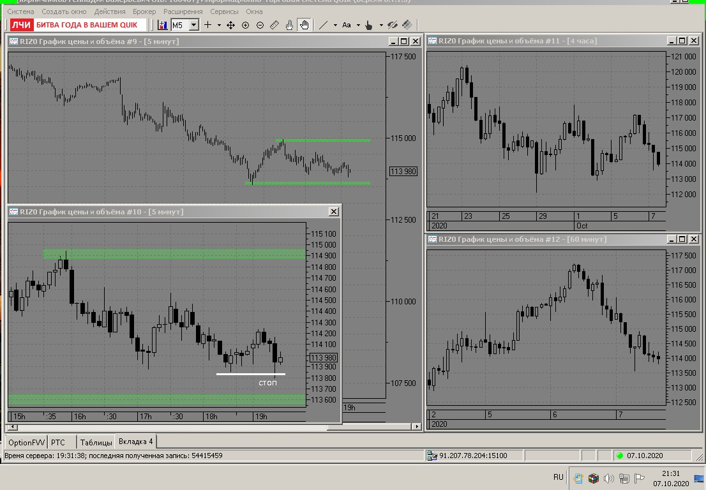Click the green connection status indicator

(620, 456)
